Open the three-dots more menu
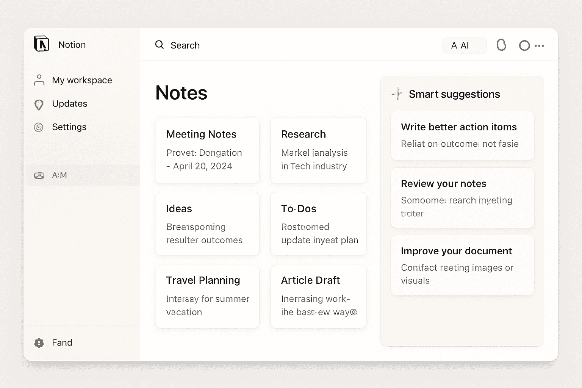 (539, 46)
